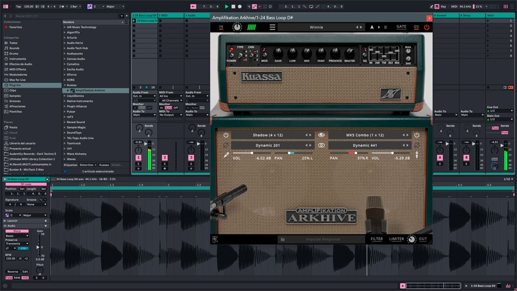Arm recording with the transport Record button
Screen dimensions: 517x291
[240, 6]
